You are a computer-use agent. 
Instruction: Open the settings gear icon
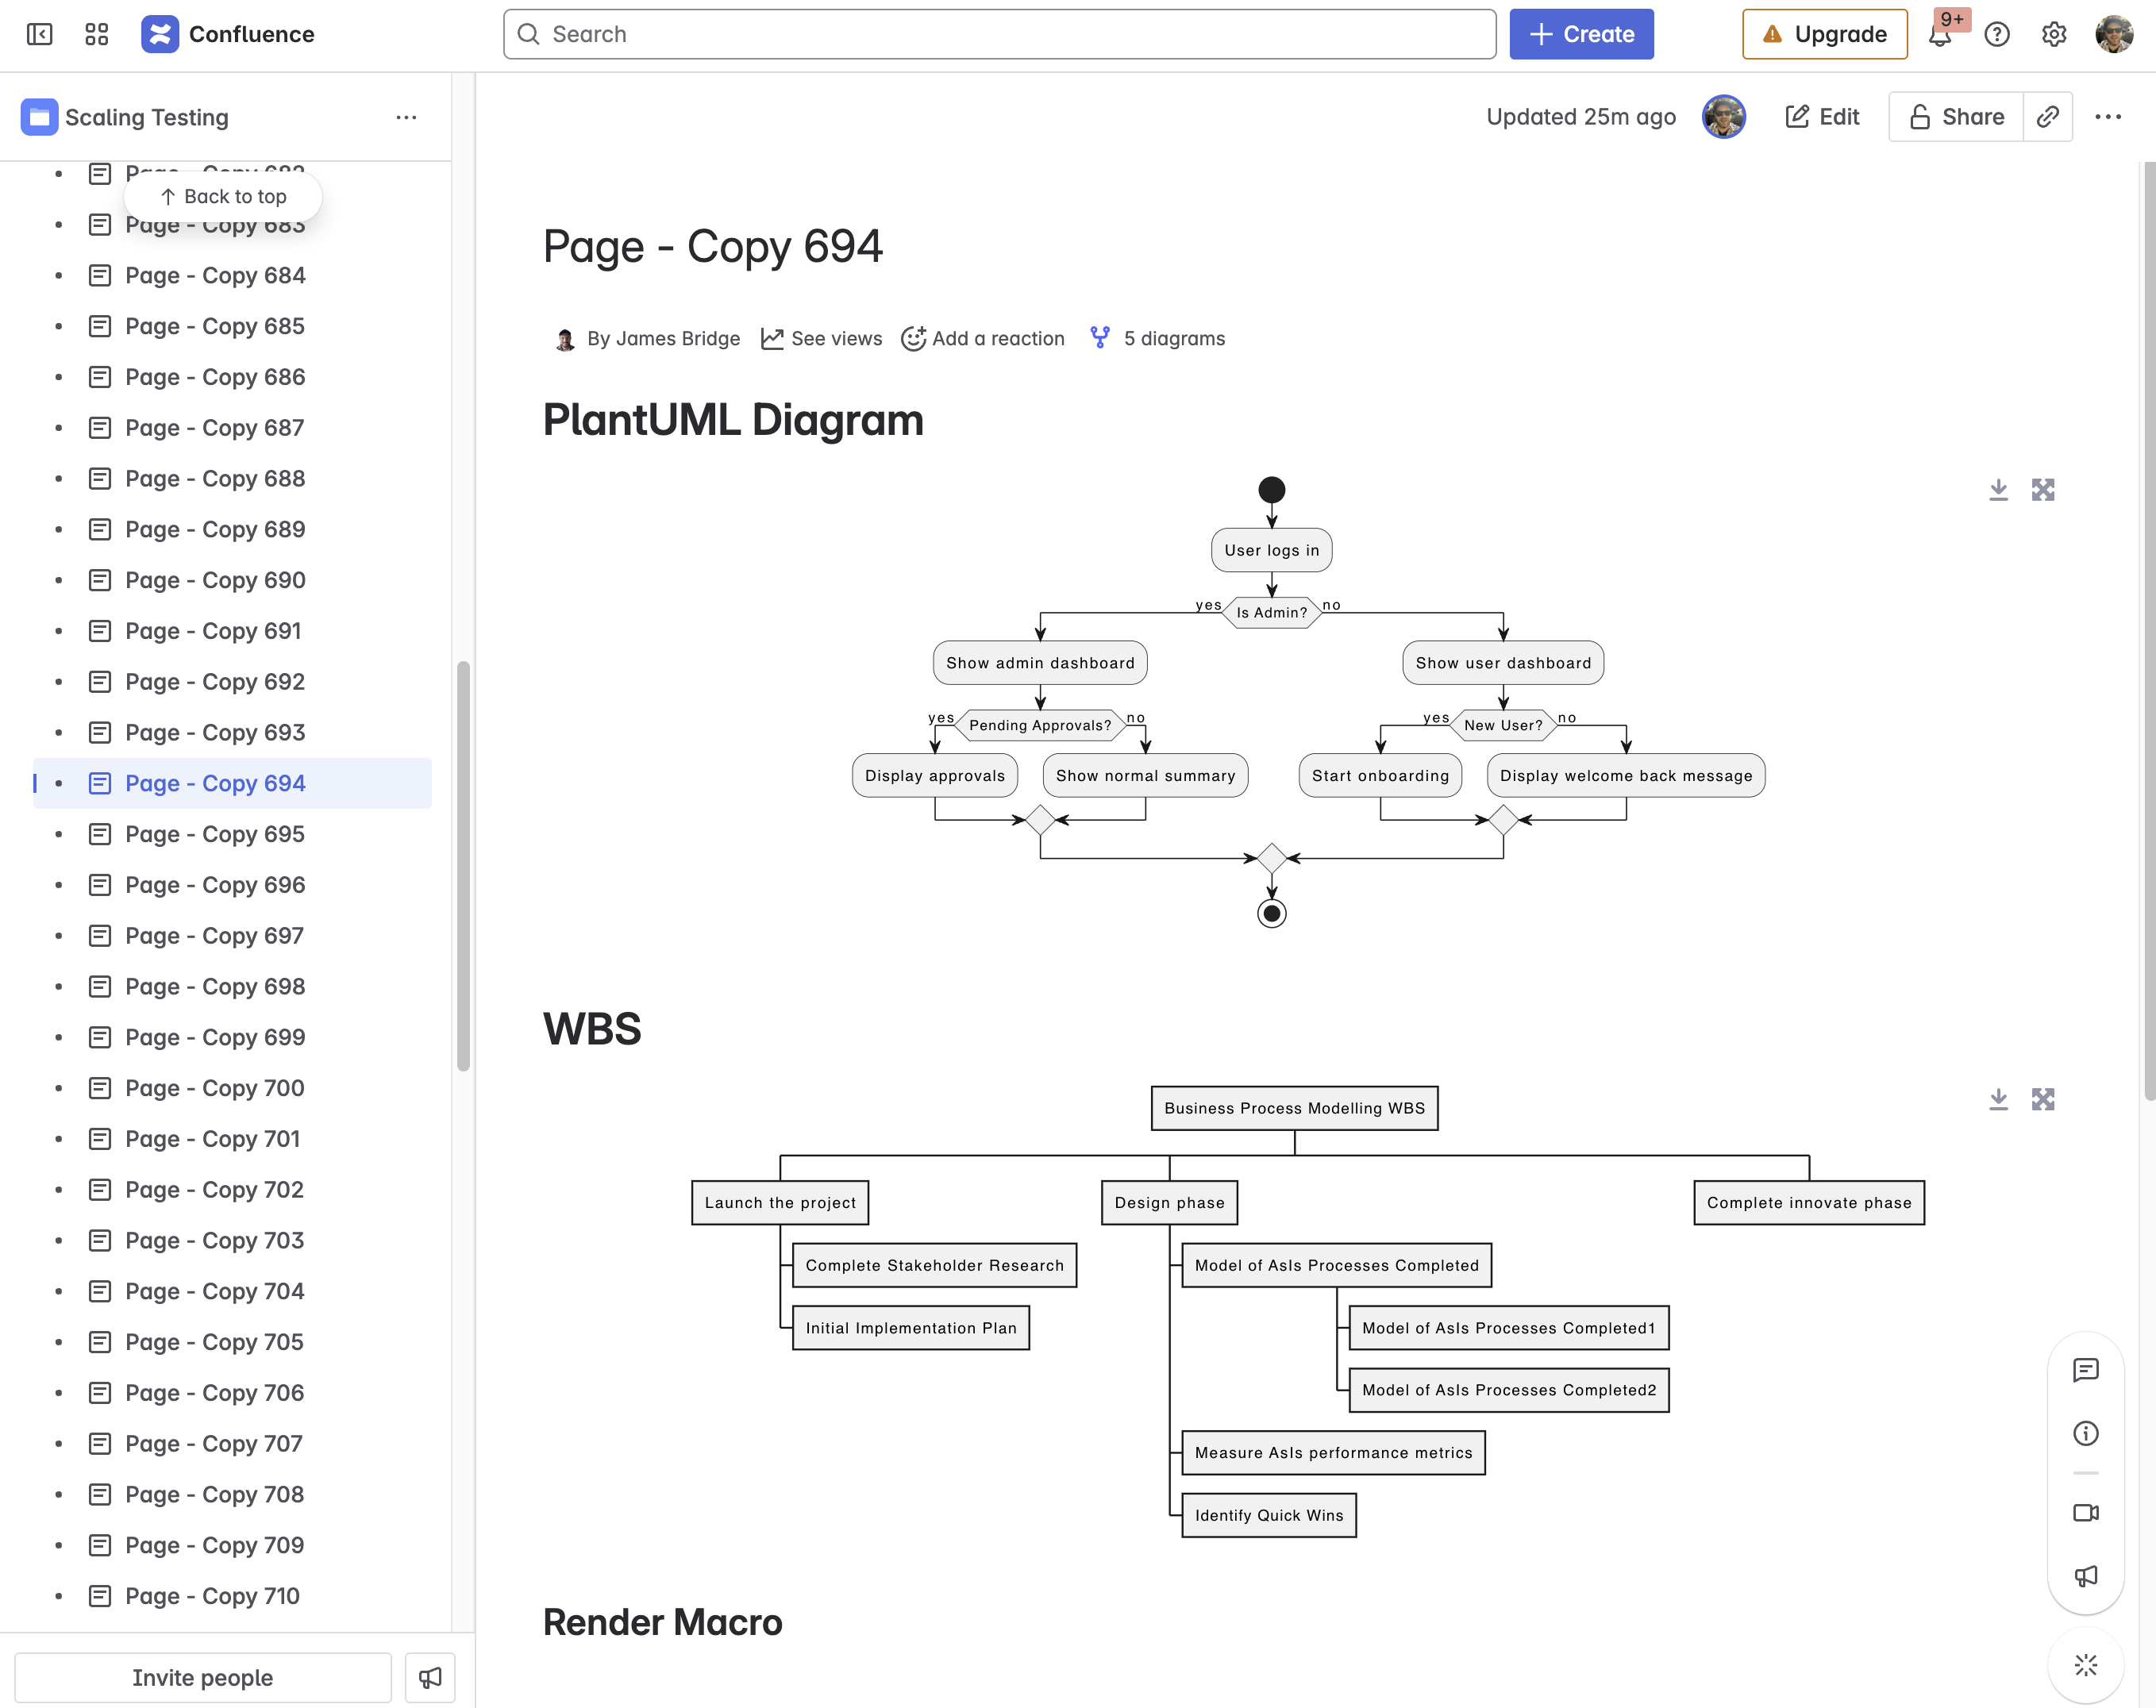tap(2054, 34)
